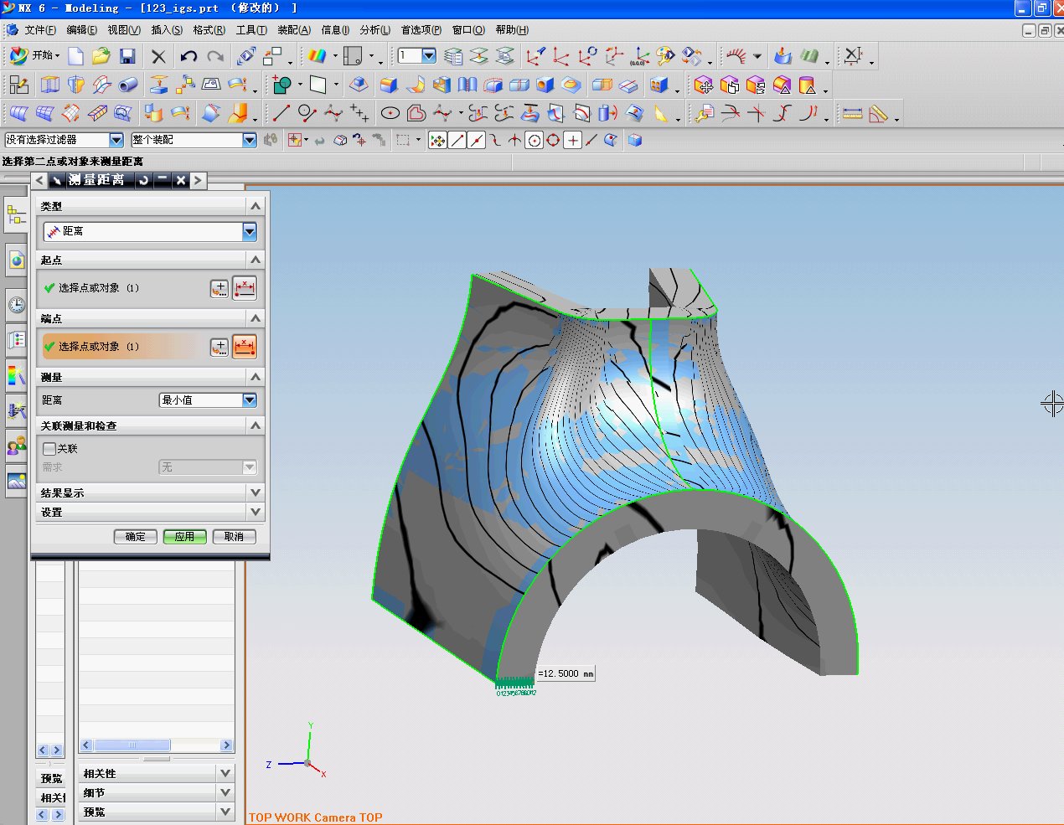Open the 最小值 distance dropdown

click(208, 400)
